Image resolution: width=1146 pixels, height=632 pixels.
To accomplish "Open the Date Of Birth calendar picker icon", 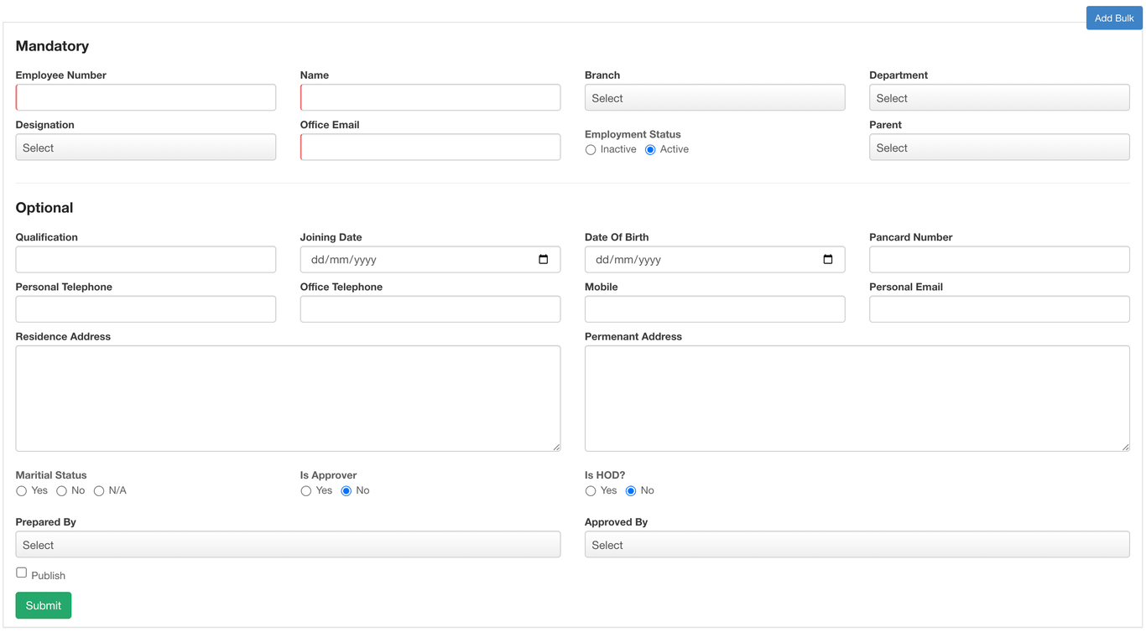I will [827, 259].
